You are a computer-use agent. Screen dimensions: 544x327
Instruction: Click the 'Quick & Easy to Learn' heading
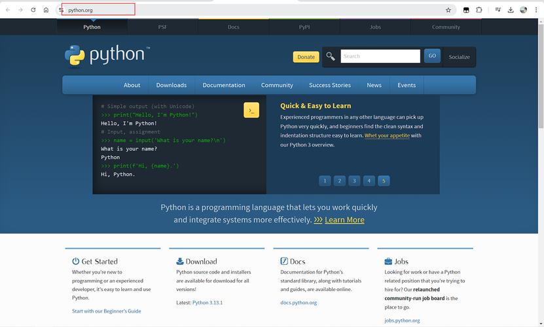[x=316, y=106]
